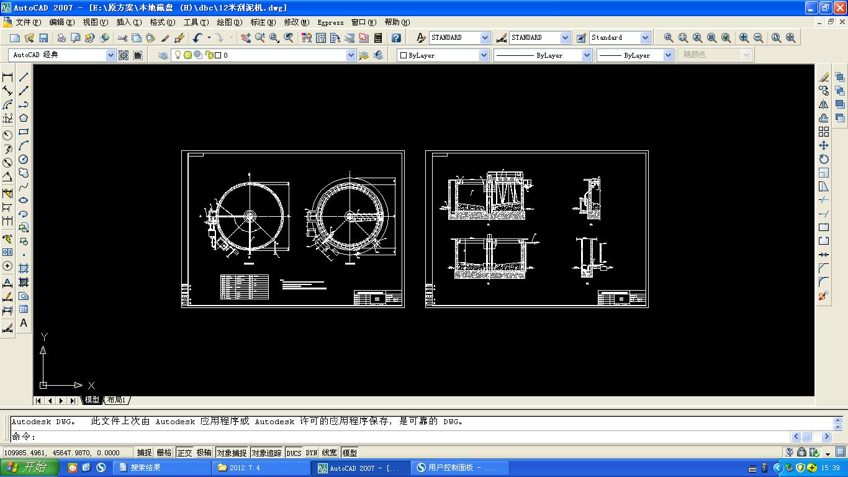Screen dimensions: 848x477
Task: Activate the Match Properties tool
Action: tap(166, 38)
